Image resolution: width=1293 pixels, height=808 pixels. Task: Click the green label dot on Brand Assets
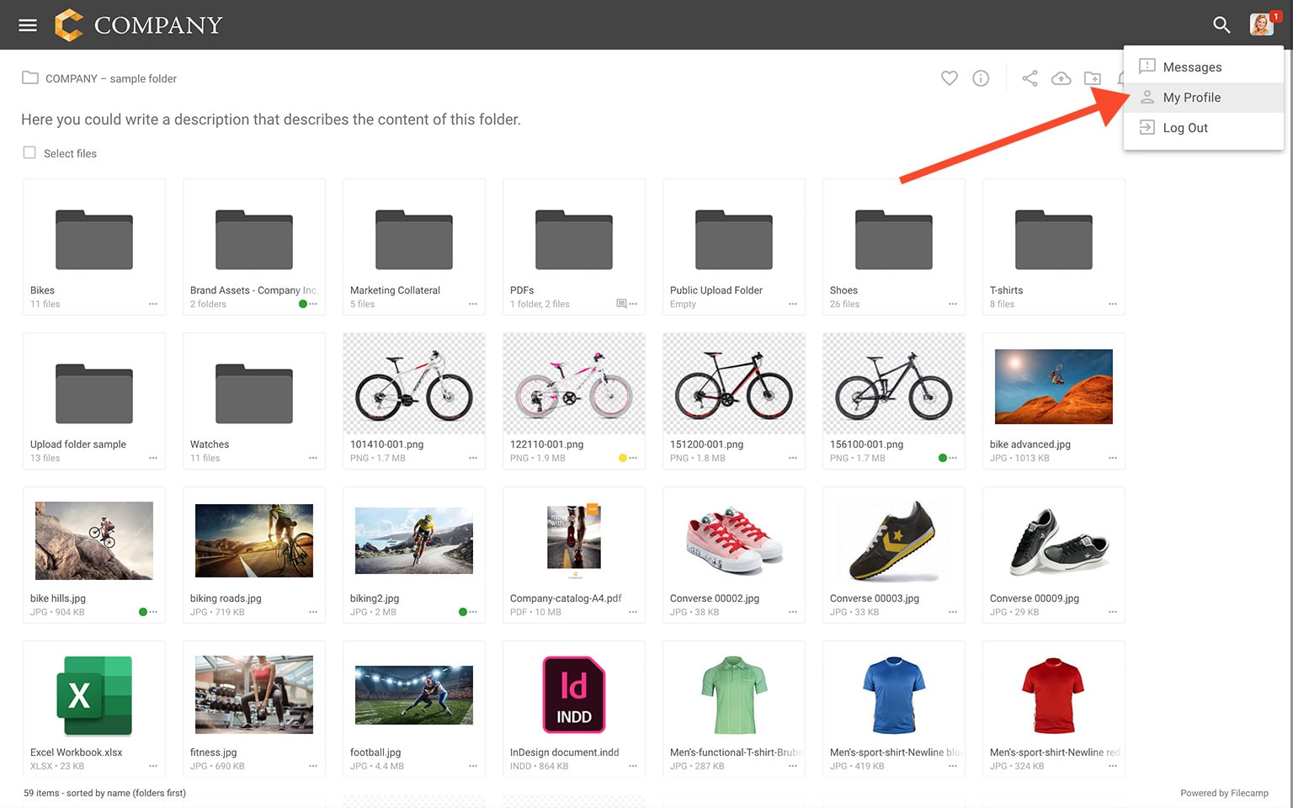point(303,304)
